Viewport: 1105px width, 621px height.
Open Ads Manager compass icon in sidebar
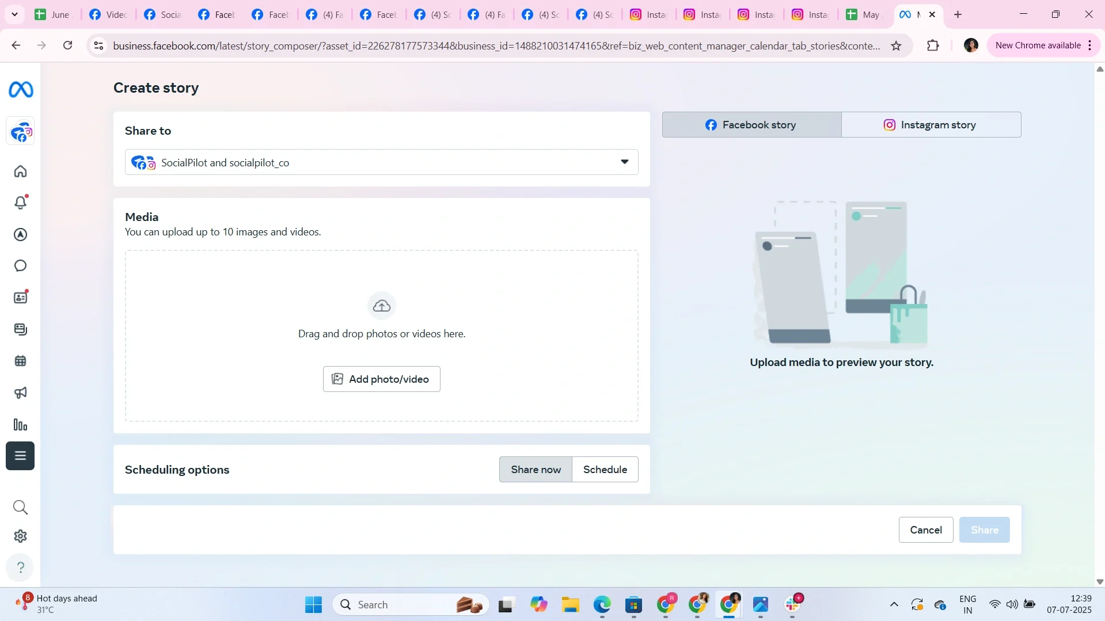click(20, 234)
